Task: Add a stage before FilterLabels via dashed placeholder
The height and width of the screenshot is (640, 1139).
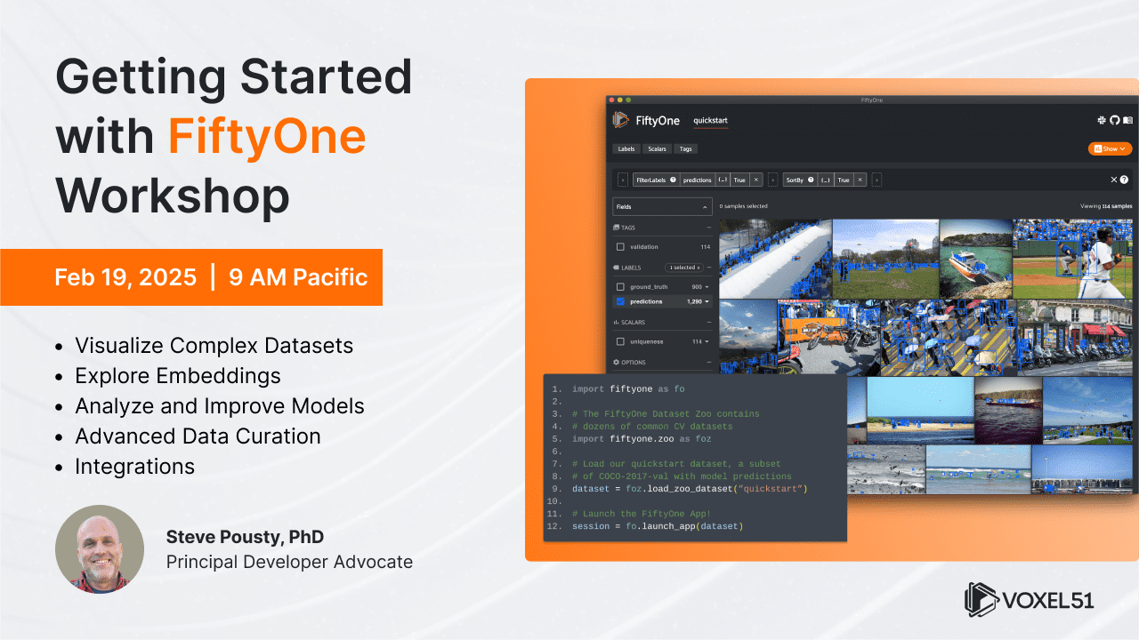Action: pyautogui.click(x=623, y=180)
